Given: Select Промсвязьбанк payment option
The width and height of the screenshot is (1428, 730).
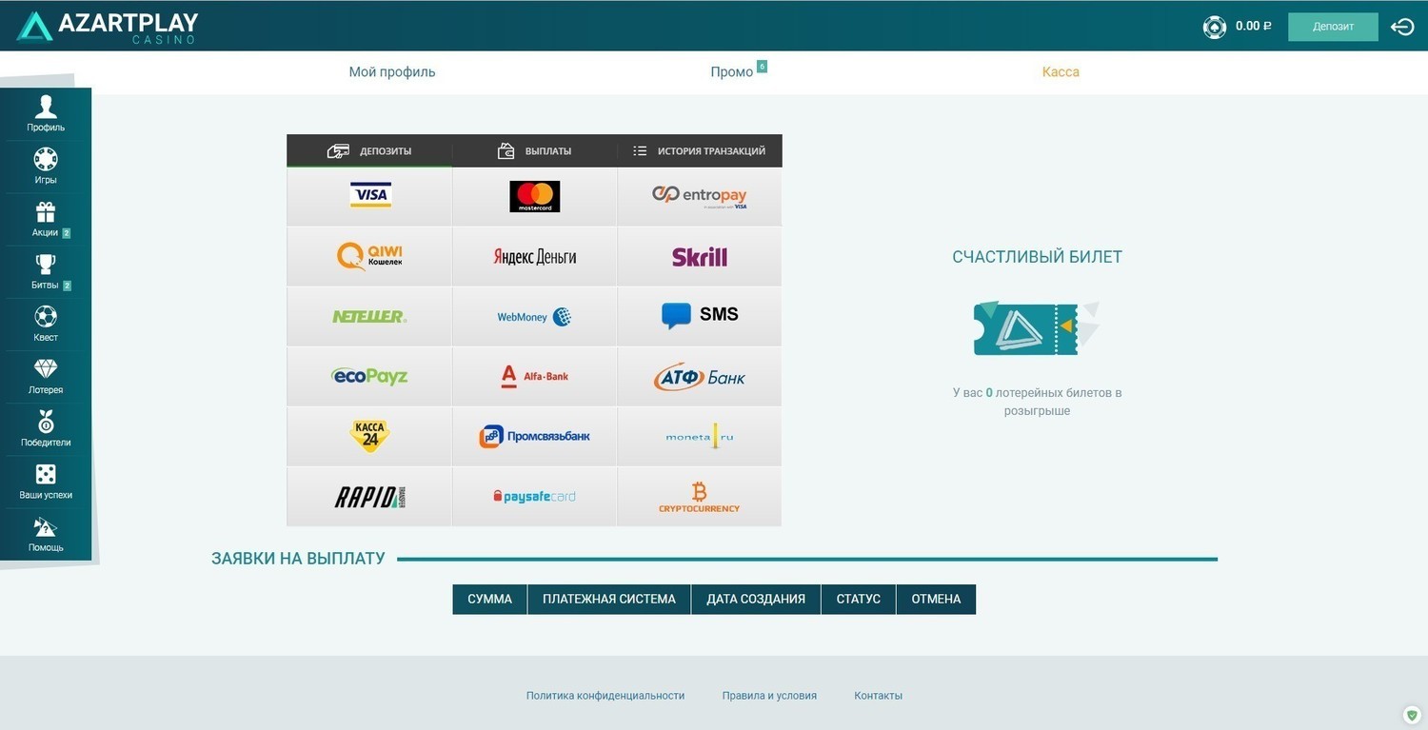Looking at the screenshot, I should click(x=534, y=436).
